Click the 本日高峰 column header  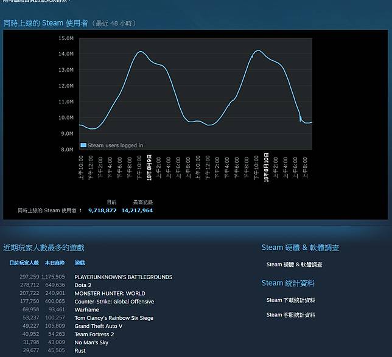tap(55, 263)
